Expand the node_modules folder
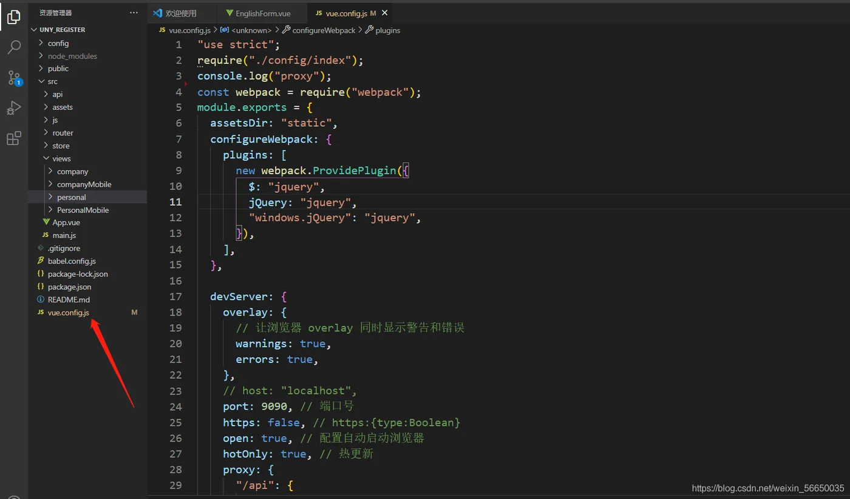850x499 pixels. (41, 56)
